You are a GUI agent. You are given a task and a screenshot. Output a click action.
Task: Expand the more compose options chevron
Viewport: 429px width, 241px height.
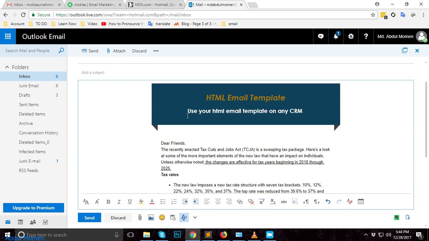tap(195, 218)
